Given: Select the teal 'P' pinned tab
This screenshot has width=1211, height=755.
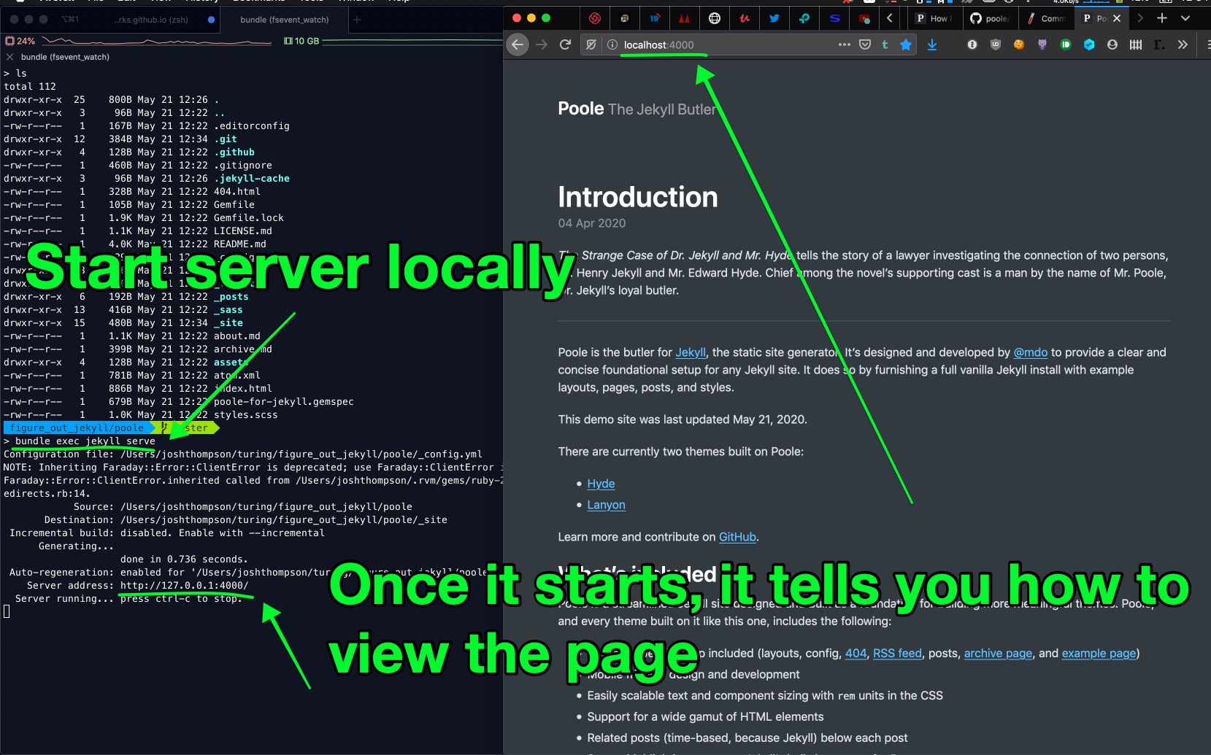Looking at the screenshot, I should click(804, 18).
